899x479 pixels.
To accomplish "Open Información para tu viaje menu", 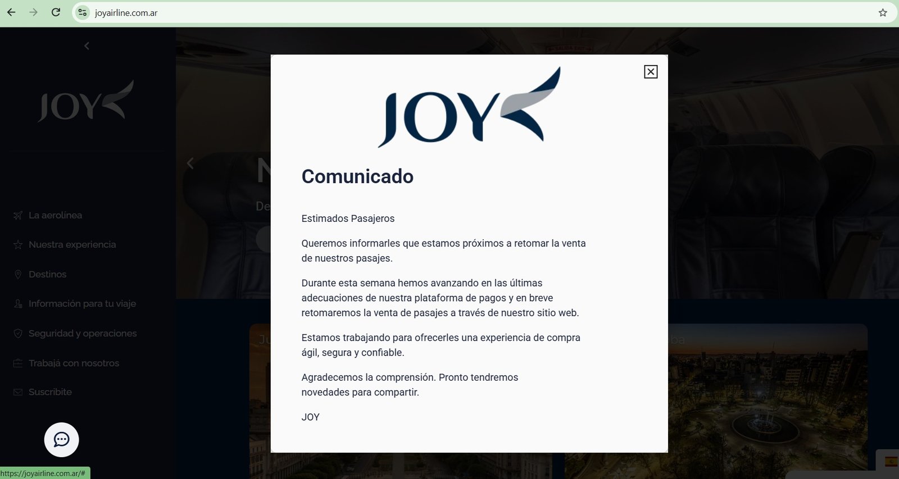I will (82, 304).
